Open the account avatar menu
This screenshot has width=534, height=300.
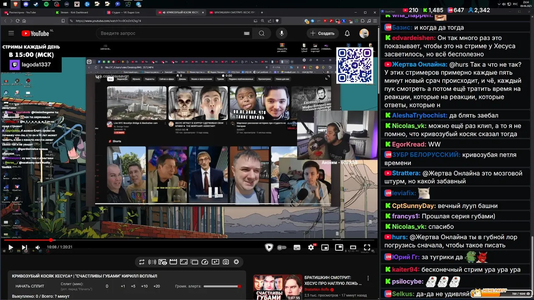click(x=364, y=33)
